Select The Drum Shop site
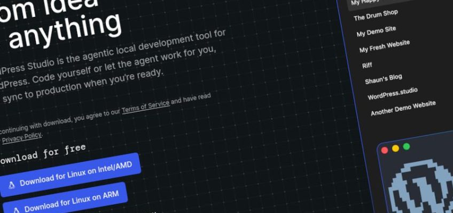The image size is (453, 213). point(376,15)
